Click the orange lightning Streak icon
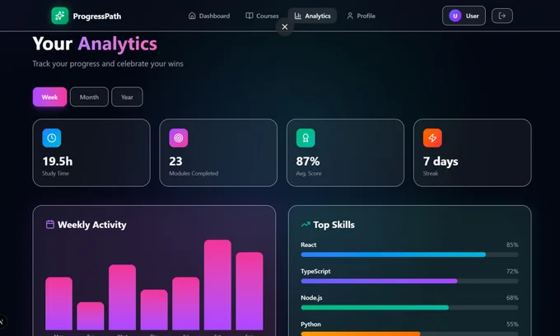The width and height of the screenshot is (560, 336). coord(432,138)
